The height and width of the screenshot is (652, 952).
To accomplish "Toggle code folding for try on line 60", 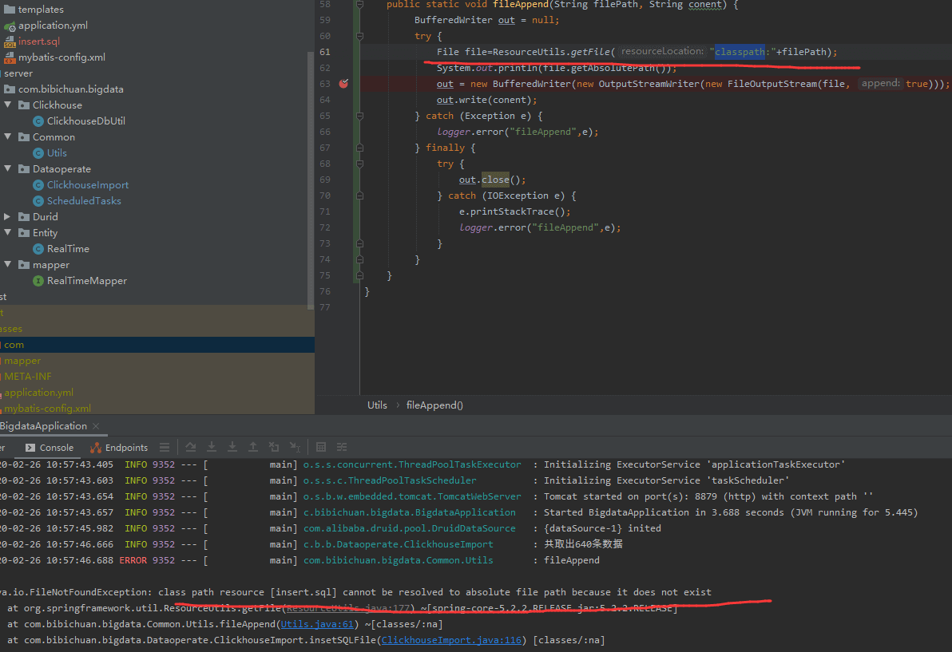I will click(x=359, y=36).
